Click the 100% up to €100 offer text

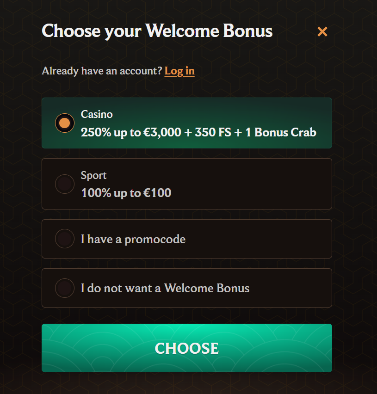click(x=126, y=193)
